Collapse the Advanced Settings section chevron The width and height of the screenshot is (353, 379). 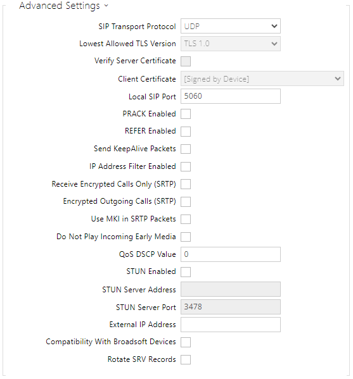point(106,6)
